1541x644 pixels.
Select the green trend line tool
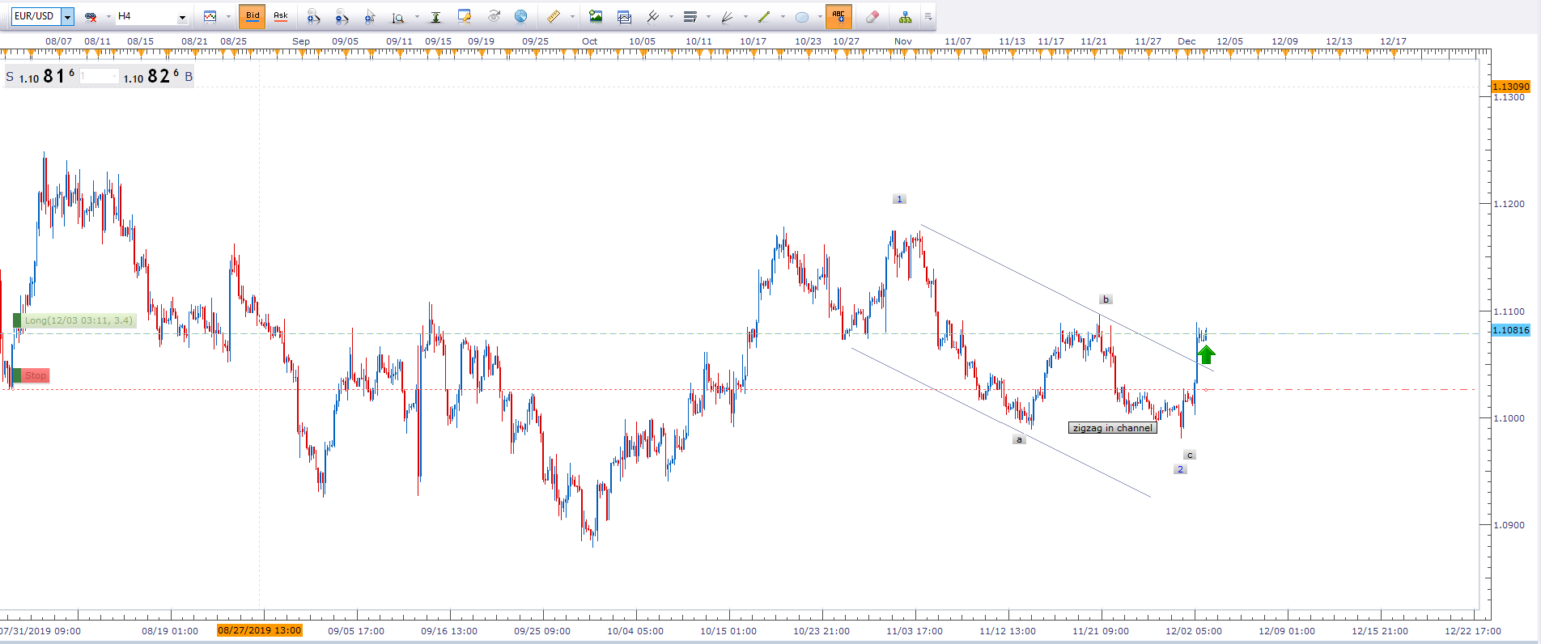764,16
